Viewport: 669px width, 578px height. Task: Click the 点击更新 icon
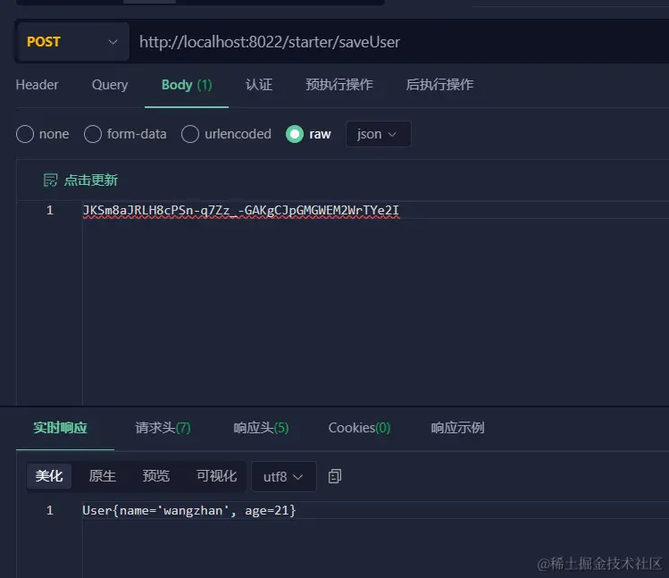50,180
